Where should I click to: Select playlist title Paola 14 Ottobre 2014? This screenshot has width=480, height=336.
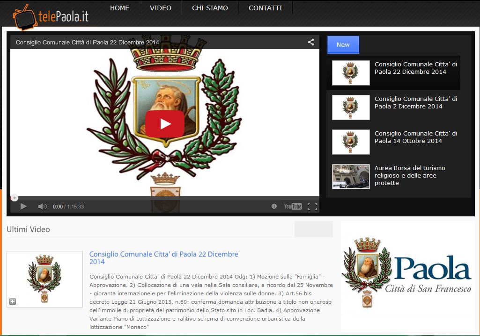pyautogui.click(x=416, y=137)
